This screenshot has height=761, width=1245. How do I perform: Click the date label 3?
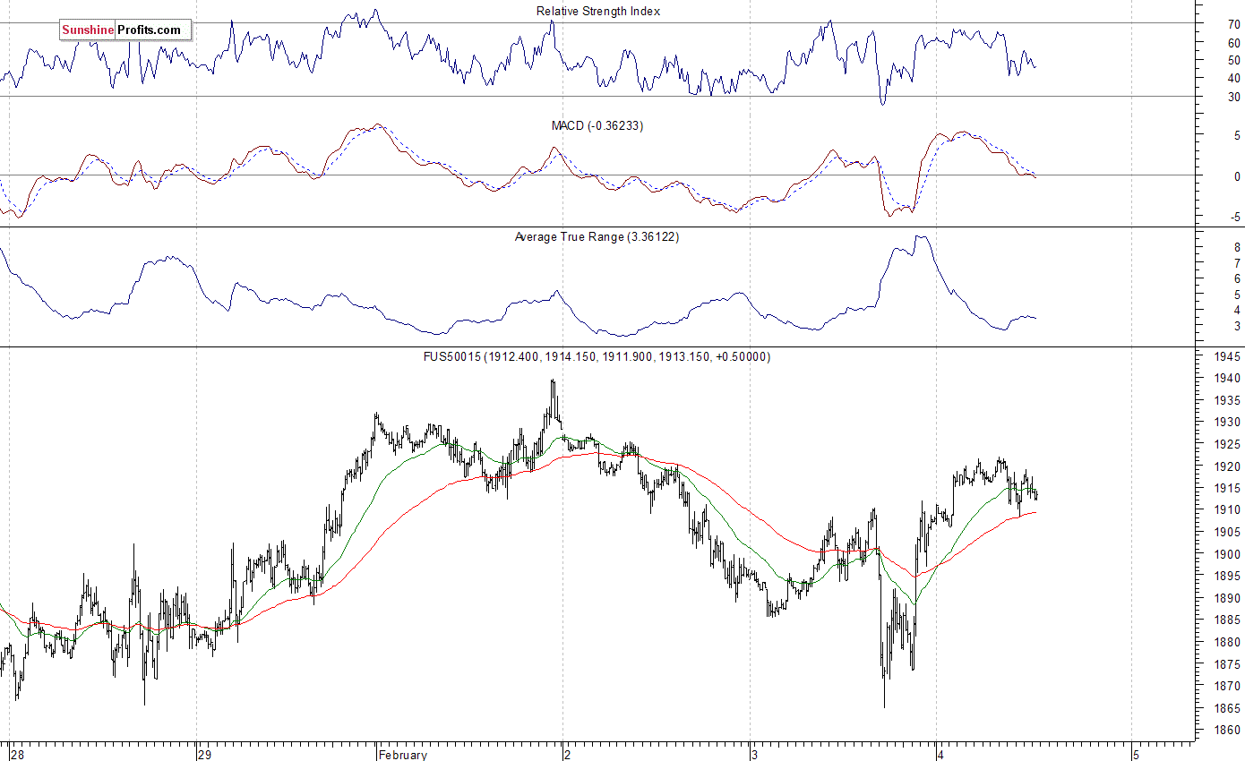[x=756, y=755]
